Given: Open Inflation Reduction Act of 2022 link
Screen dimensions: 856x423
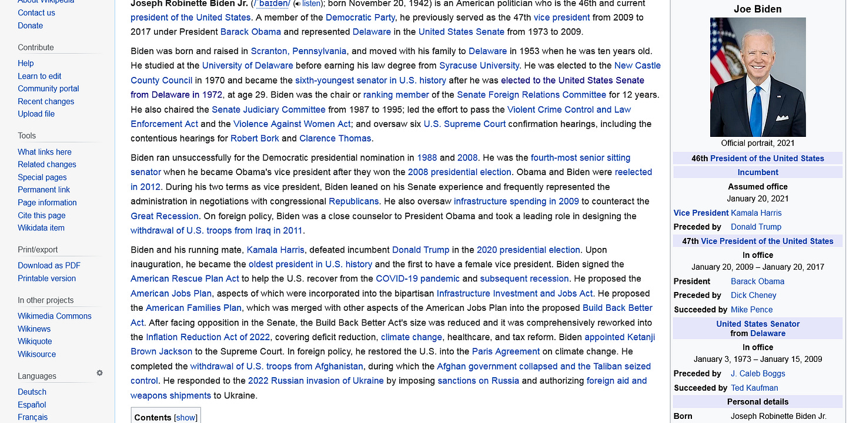Looking at the screenshot, I should click(208, 337).
